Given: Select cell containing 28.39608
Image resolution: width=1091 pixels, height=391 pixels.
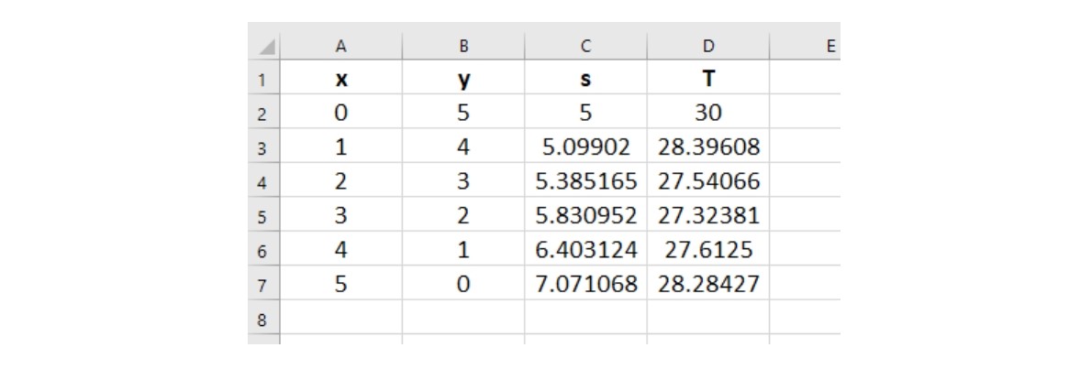Looking at the screenshot, I should click(708, 147).
